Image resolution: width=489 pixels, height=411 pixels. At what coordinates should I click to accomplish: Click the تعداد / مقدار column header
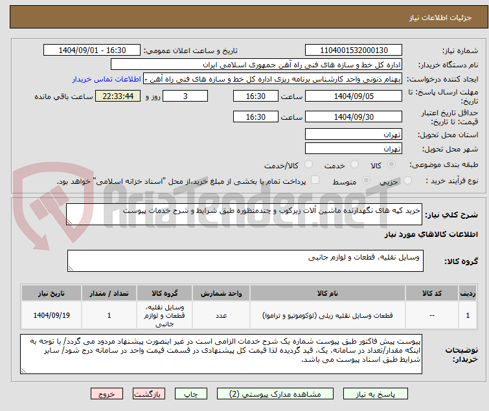tap(109, 293)
